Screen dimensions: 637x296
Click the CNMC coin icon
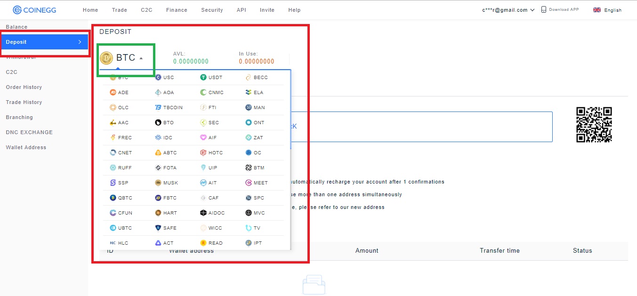click(203, 92)
